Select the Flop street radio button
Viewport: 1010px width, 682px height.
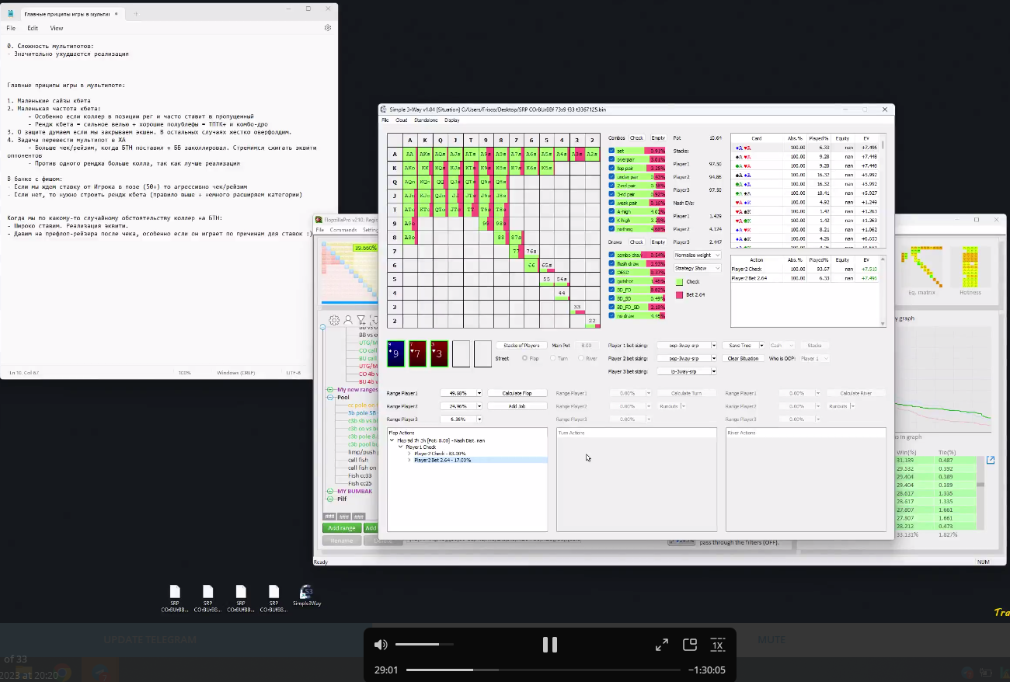(x=524, y=358)
